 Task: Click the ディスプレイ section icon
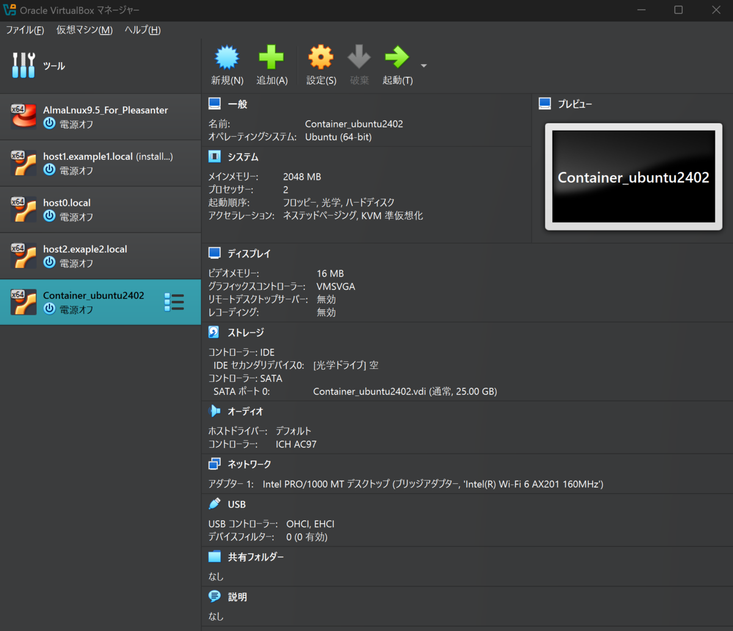(214, 253)
